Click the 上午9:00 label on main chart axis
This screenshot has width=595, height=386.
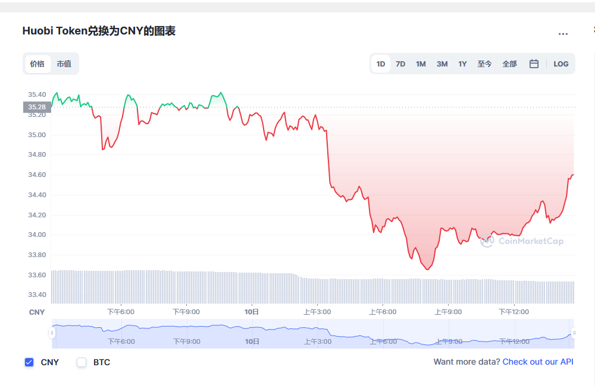pos(448,312)
